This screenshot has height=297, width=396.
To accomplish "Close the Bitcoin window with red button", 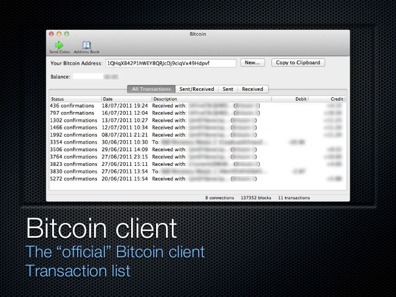I will coord(52,34).
